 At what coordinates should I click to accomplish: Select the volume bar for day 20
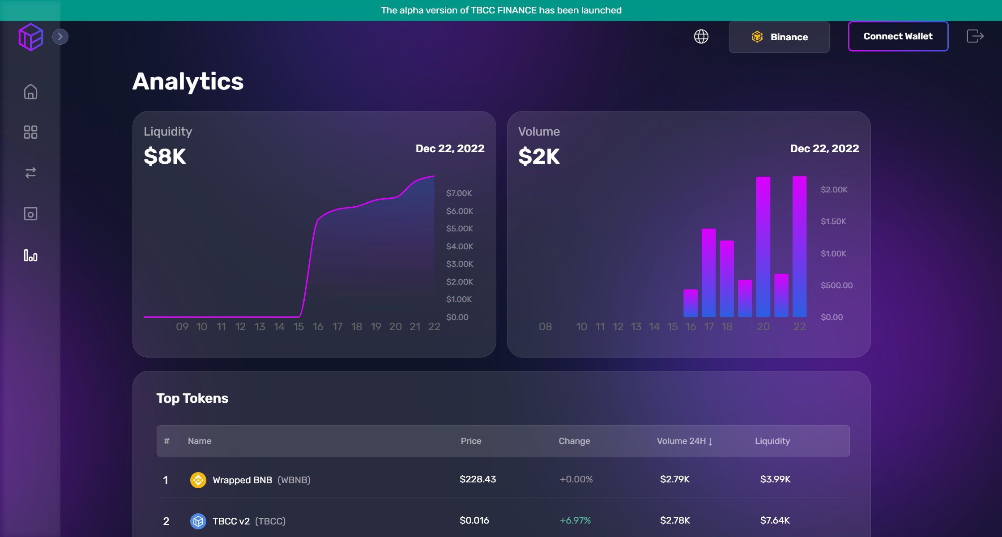763,247
